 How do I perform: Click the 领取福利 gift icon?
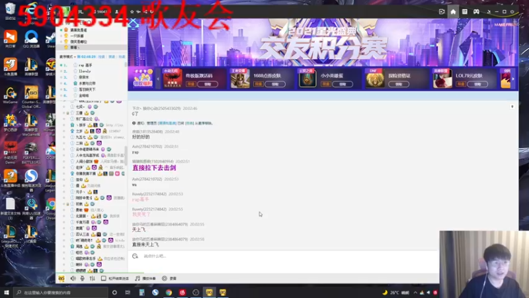click(x=143, y=78)
